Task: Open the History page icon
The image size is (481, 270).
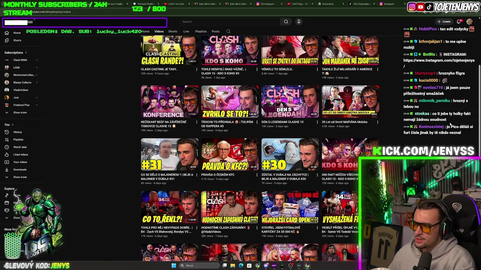Action: (x=7, y=132)
